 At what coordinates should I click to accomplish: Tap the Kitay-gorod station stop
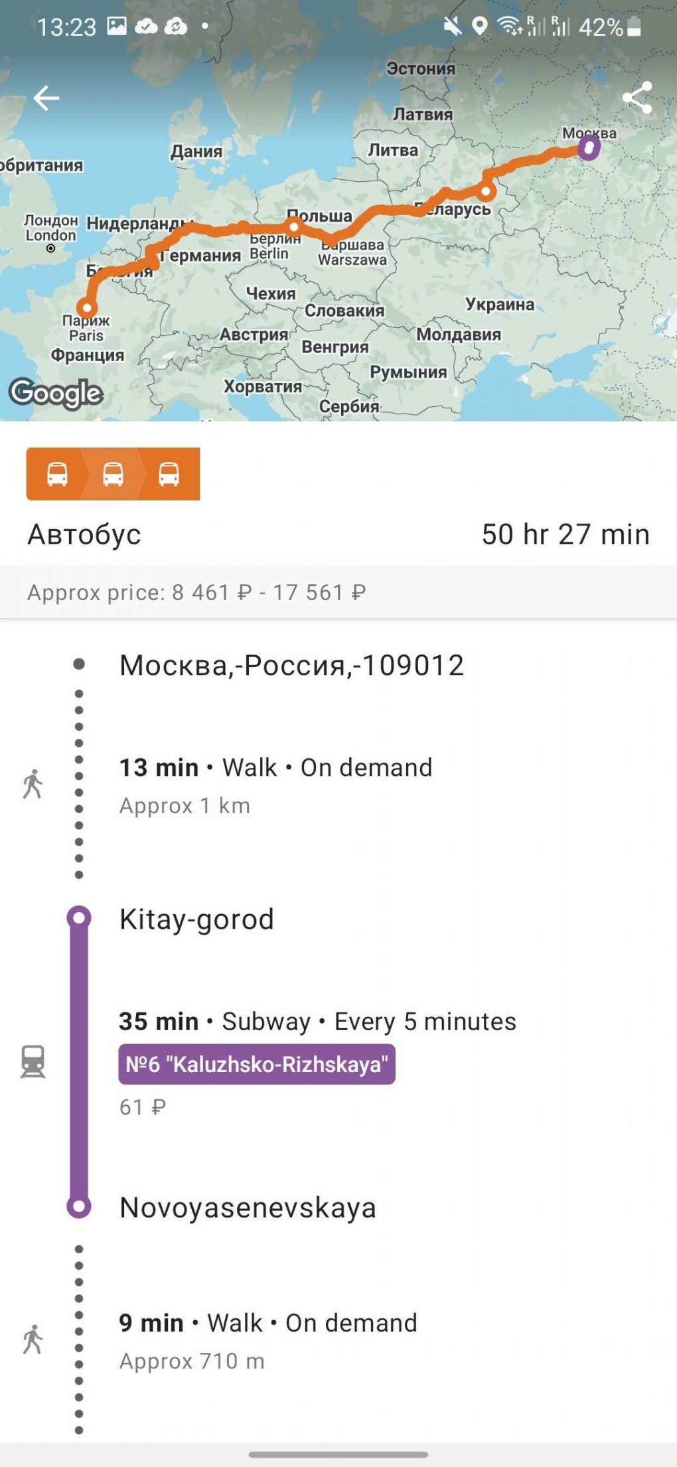click(x=196, y=919)
